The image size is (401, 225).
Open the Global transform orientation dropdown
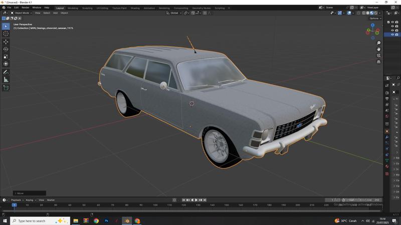click(174, 13)
